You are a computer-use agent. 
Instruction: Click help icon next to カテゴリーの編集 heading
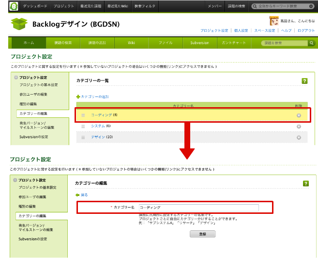(x=305, y=183)
